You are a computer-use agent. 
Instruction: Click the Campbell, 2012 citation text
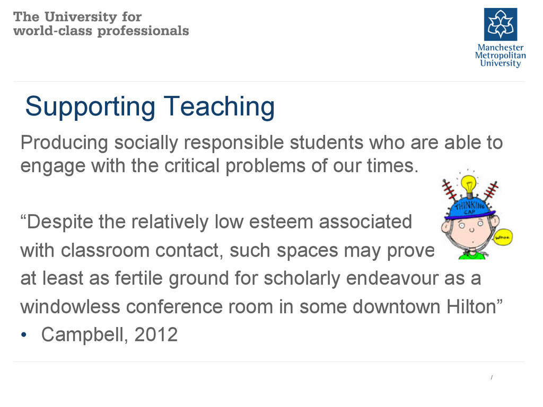click(109, 335)
